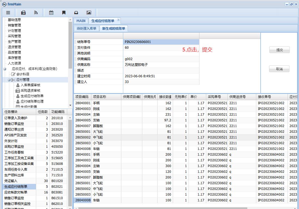
Task: Click the fax icon beside 采购退货审核
Action: point(18,91)
